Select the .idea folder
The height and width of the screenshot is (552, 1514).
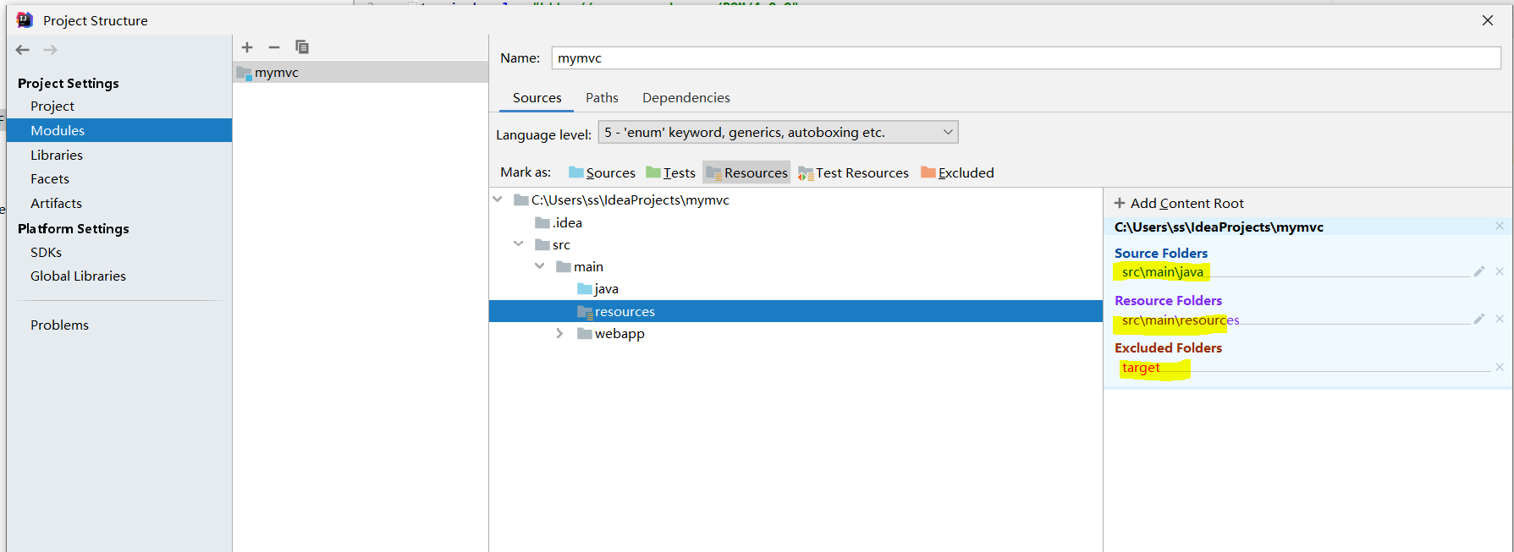coord(559,223)
